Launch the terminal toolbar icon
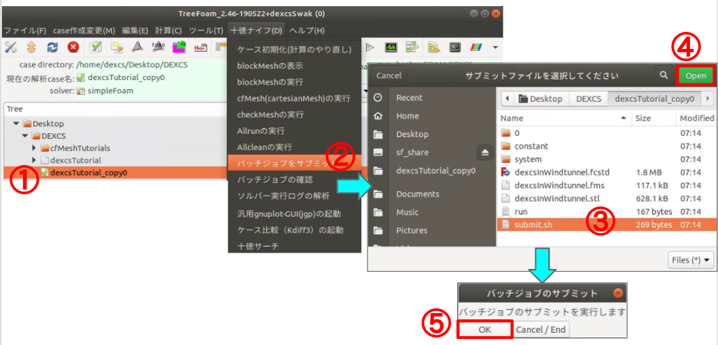Image resolution: width=718 pixels, height=345 pixels. 455,47
